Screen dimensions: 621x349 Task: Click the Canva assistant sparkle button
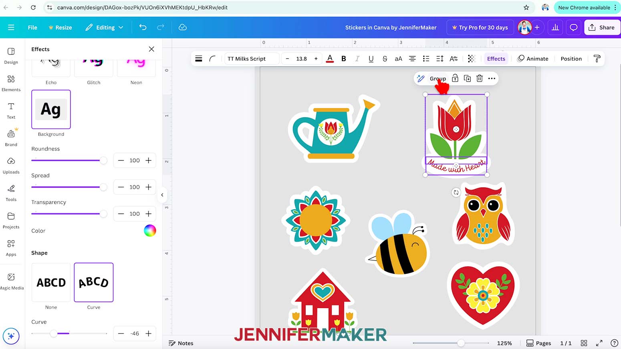(x=11, y=336)
